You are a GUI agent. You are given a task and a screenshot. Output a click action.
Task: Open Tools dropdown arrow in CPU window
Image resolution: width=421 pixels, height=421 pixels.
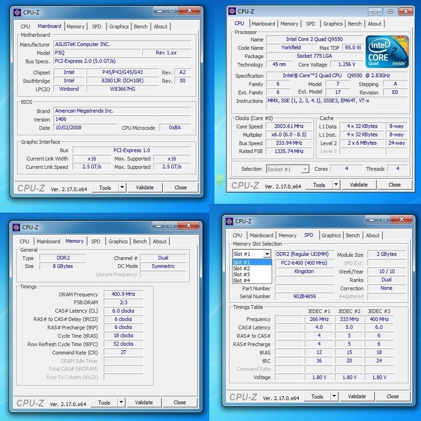click(336, 185)
